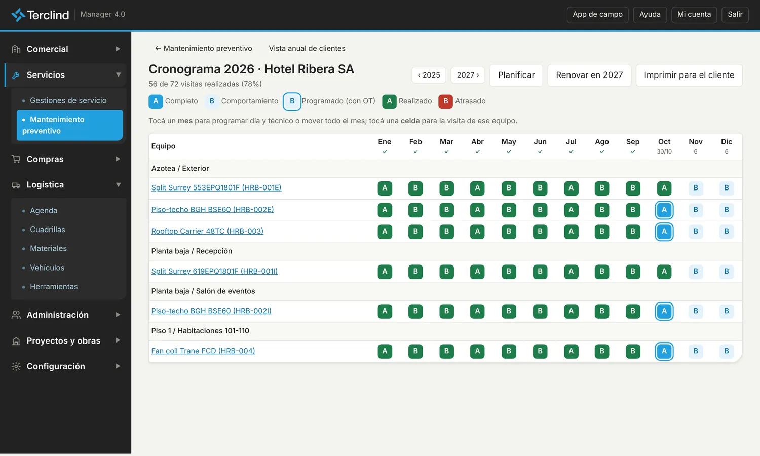Open Fan coil Trane FCD (HRB-004) link
This screenshot has height=456, width=760.
point(203,351)
